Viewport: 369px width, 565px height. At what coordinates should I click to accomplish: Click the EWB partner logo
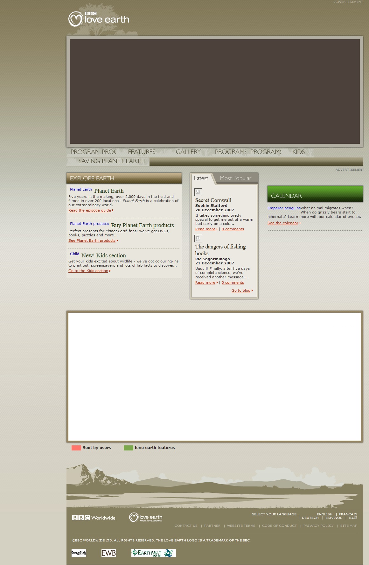click(x=108, y=553)
